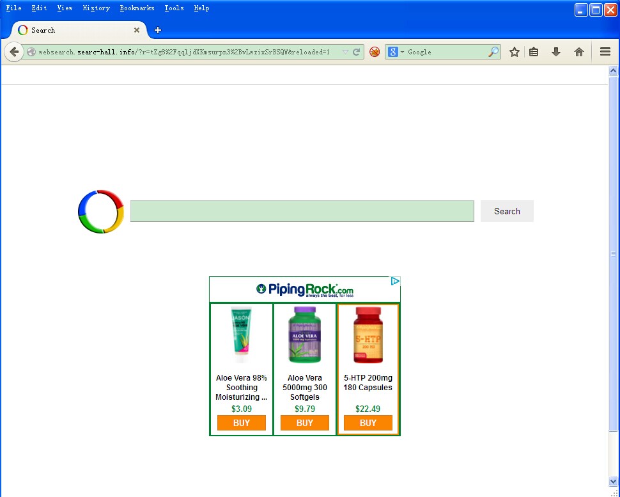Click the scrollbar up arrow

[613, 71]
